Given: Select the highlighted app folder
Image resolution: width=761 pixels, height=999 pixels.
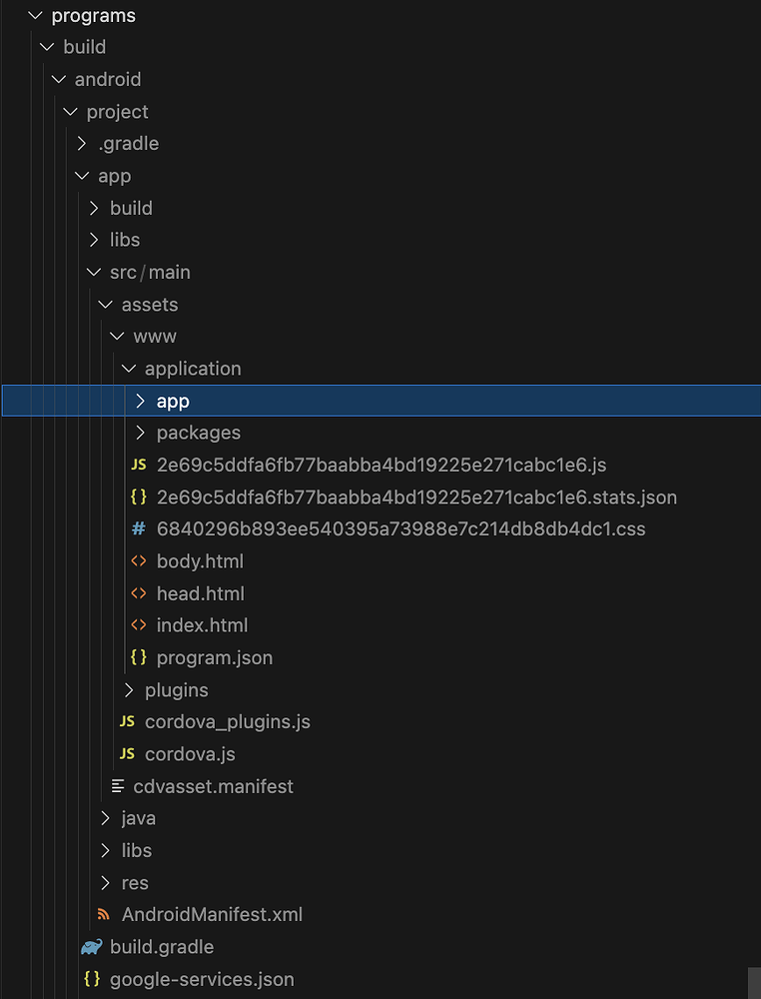Looking at the screenshot, I should [x=172, y=400].
